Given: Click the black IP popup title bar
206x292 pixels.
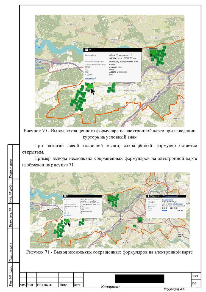Looking at the screenshot, I should pyautogui.click(x=113, y=50).
